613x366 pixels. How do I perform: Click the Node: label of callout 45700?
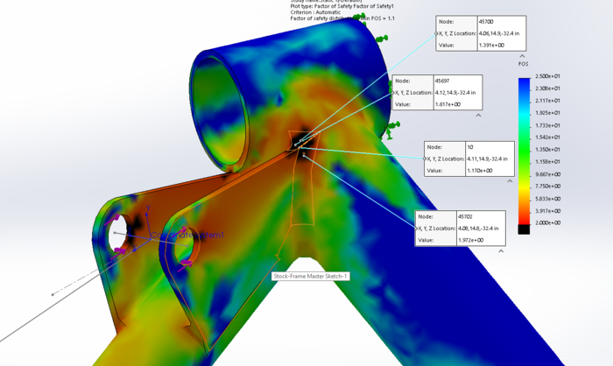[446, 22]
